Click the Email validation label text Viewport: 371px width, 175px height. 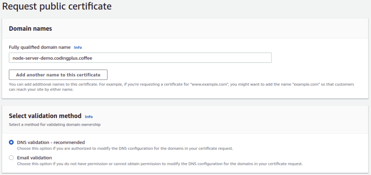pyautogui.click(x=35, y=158)
